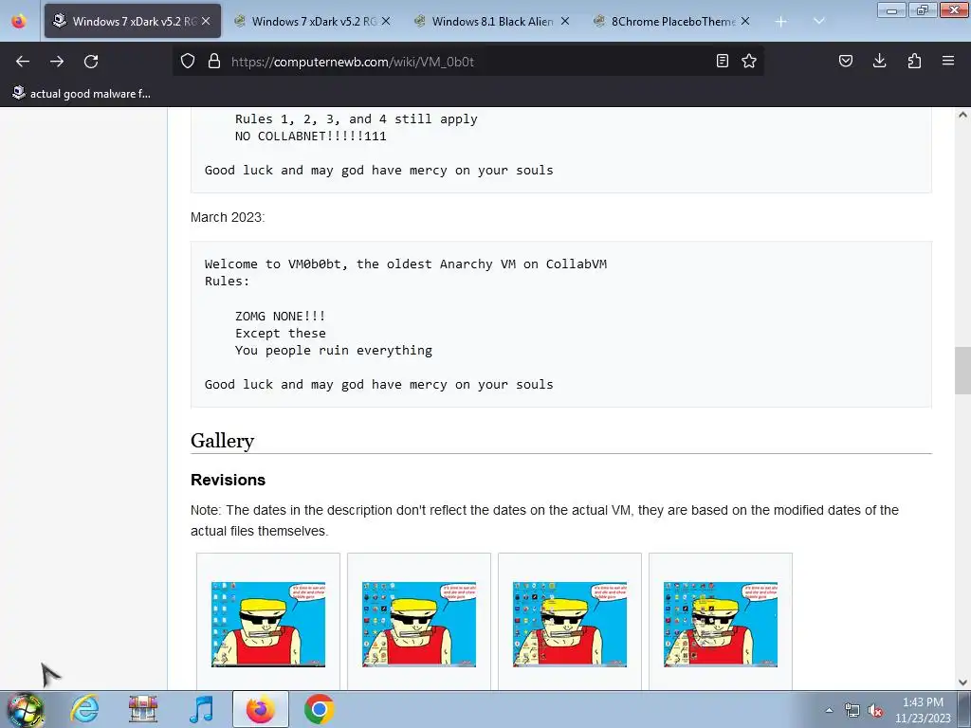Image resolution: width=971 pixels, height=728 pixels.
Task: Click 'Rules 1, 2, 3, and 4 still apply'
Action: (357, 118)
